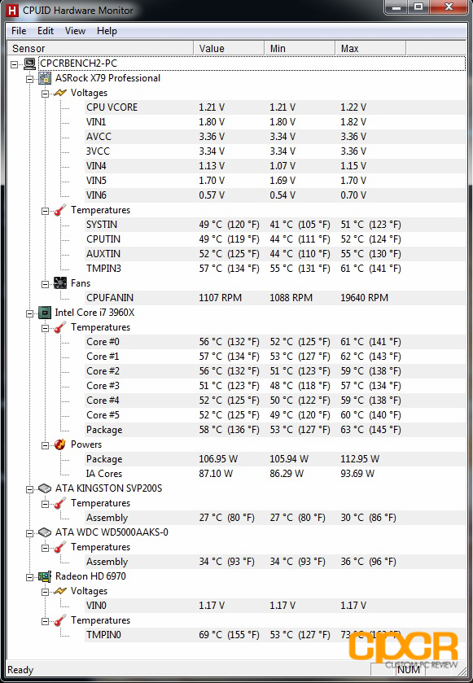The width and height of the screenshot is (473, 683).
Task: Collapse the Intel Core i7 3960X tree node
Action: pyautogui.click(x=29, y=313)
